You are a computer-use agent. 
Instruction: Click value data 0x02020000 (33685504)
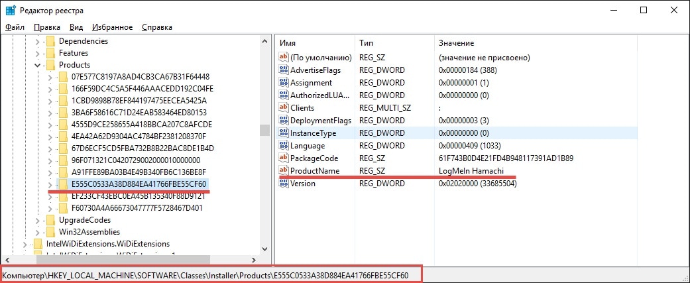477,184
